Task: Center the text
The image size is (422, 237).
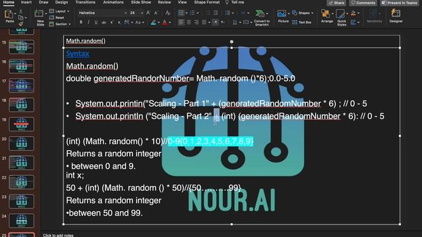Action: pyautogui.click(x=189, y=22)
